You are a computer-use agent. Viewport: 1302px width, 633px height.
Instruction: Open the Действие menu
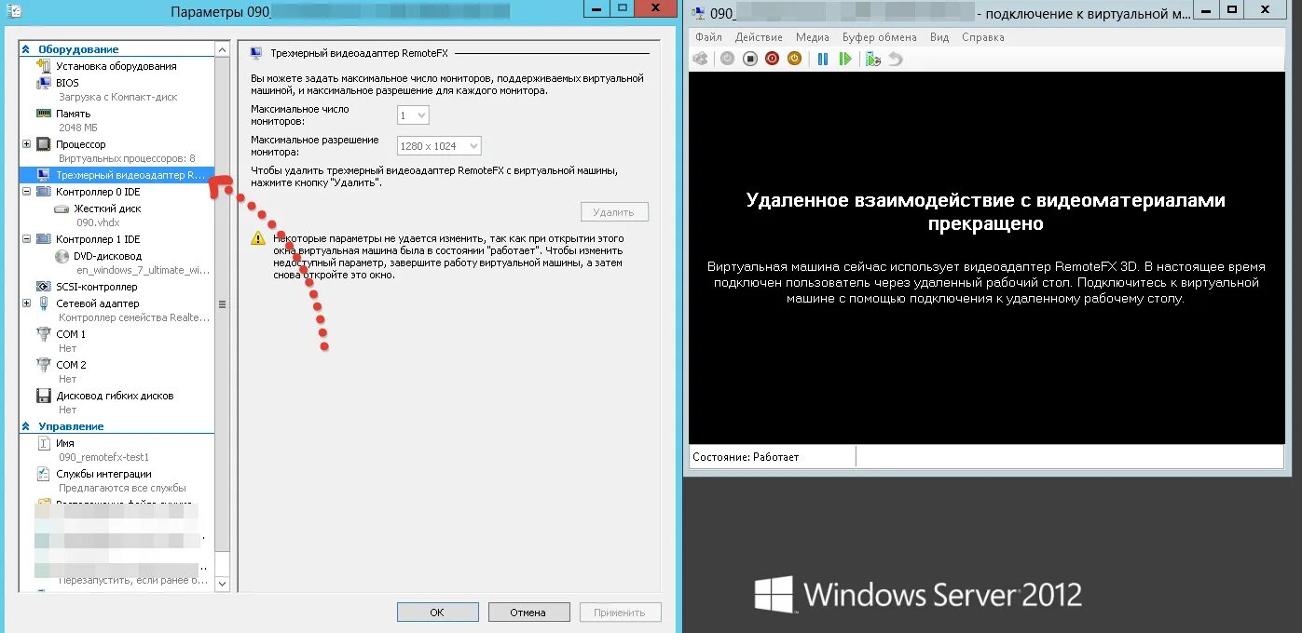click(759, 37)
